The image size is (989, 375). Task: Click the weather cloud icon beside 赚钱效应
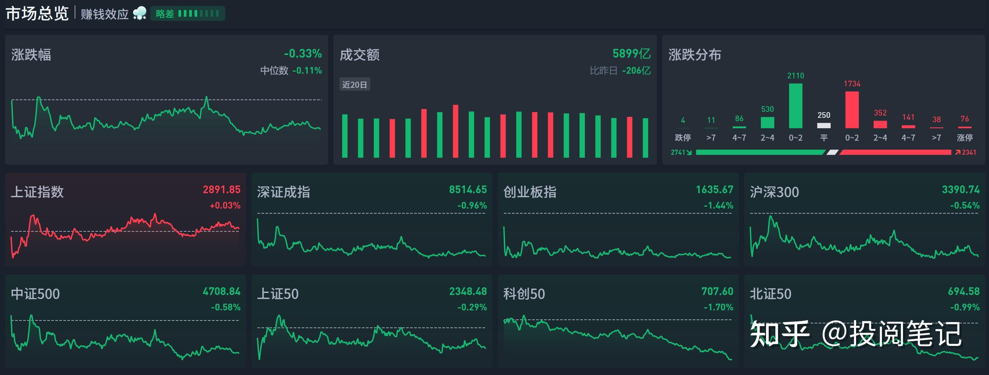coord(140,13)
